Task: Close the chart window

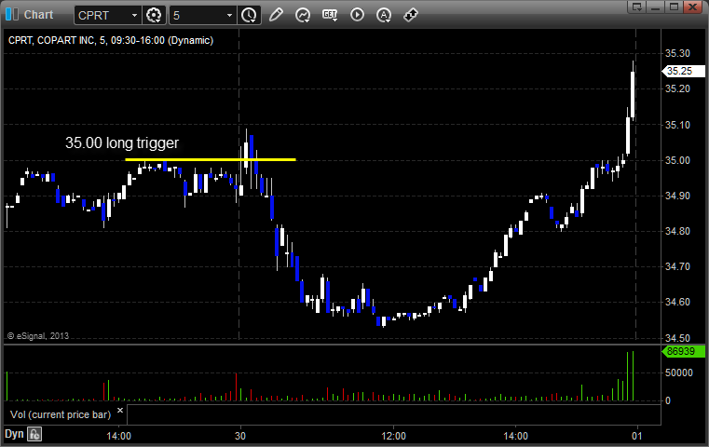Action: 692,7
